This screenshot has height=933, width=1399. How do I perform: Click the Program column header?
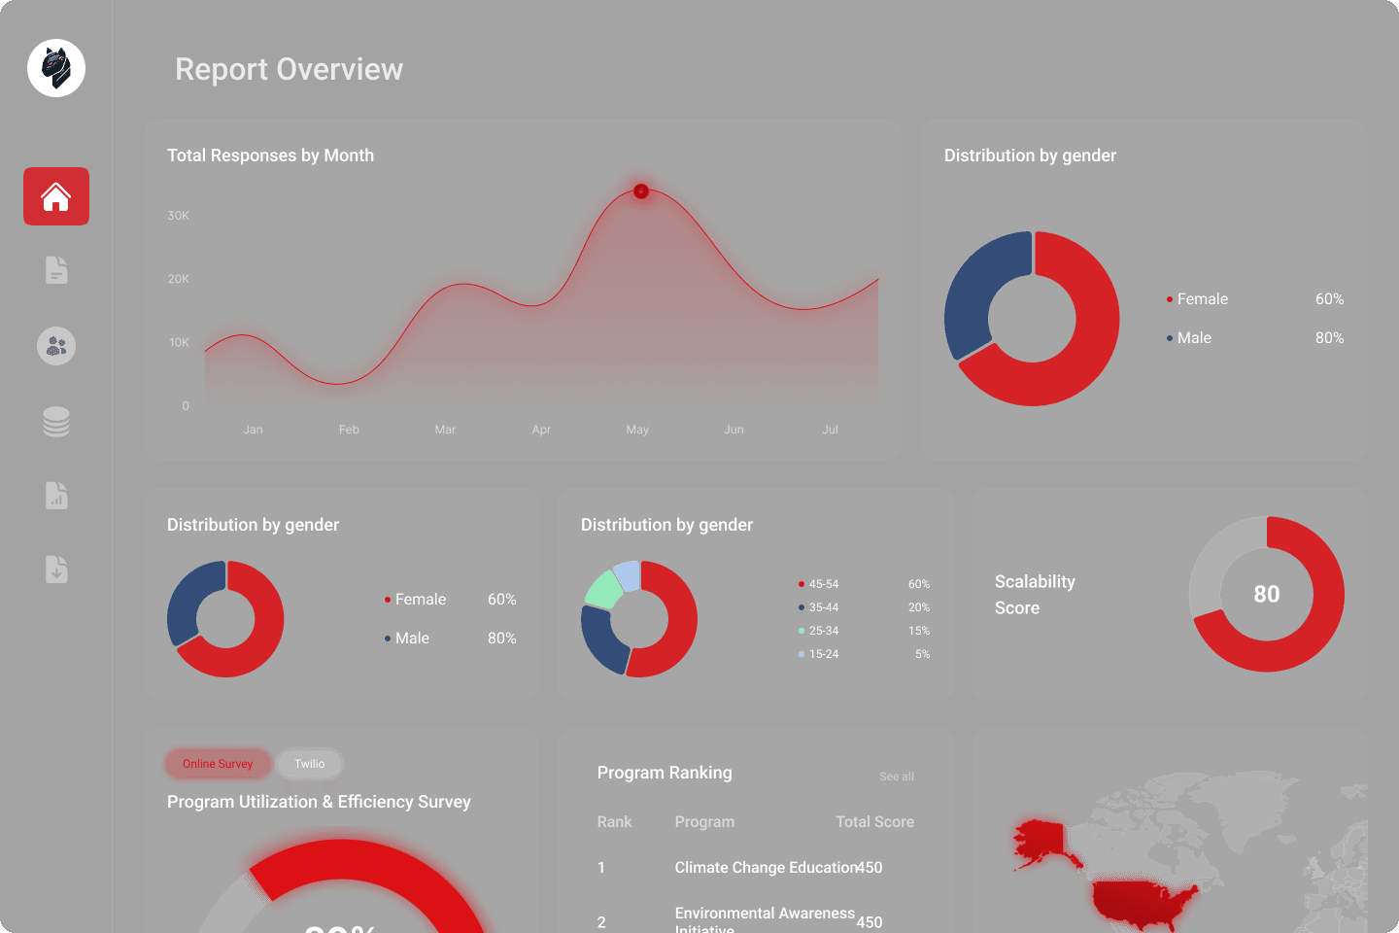pyautogui.click(x=704, y=822)
